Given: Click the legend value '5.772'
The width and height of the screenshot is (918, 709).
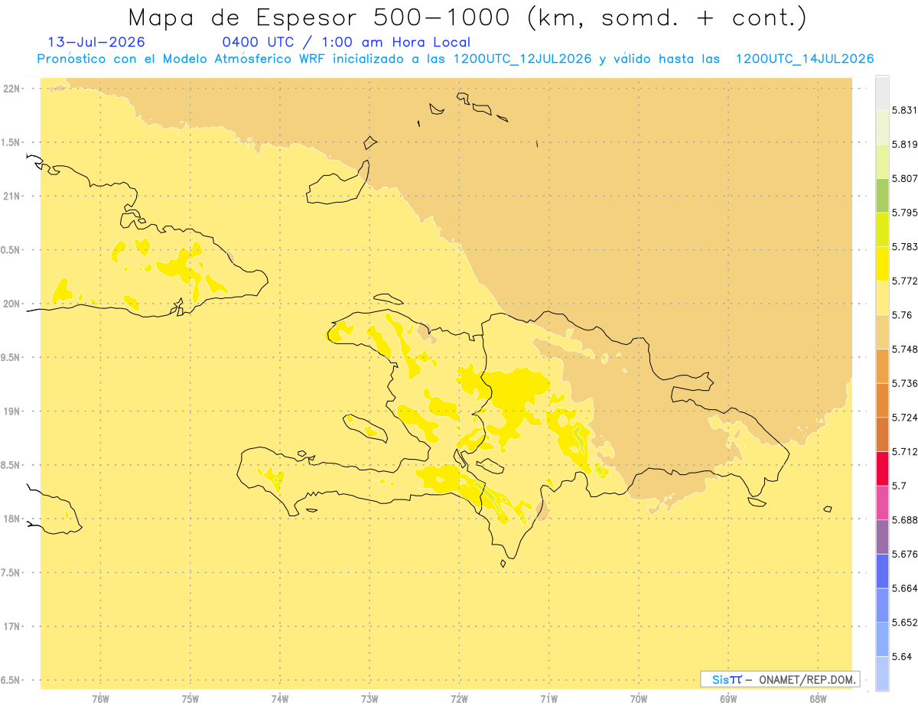Looking at the screenshot, I should 905,281.
